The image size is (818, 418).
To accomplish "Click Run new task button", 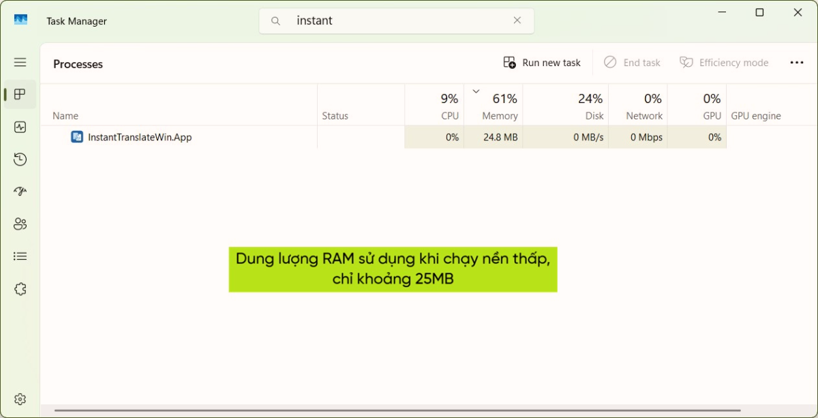I will [542, 63].
